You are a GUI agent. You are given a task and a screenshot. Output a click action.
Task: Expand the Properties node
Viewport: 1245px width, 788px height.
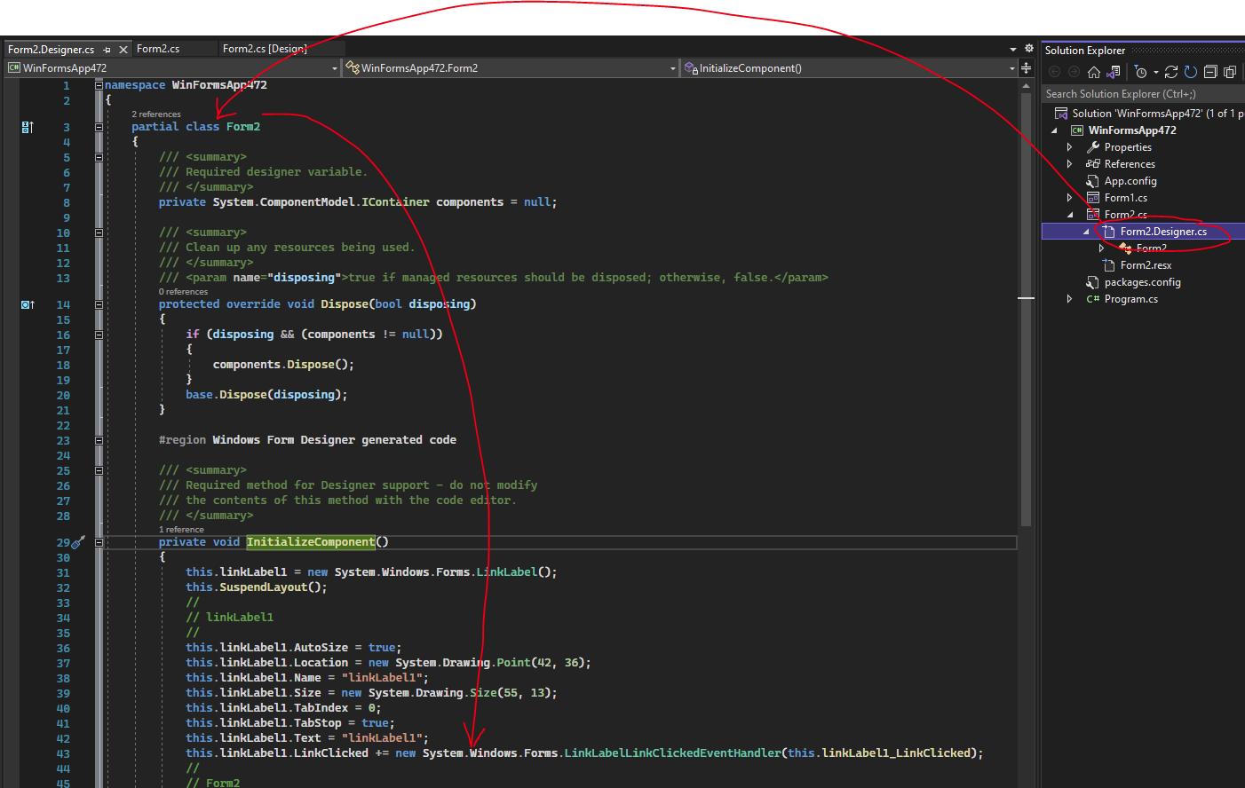coord(1069,147)
